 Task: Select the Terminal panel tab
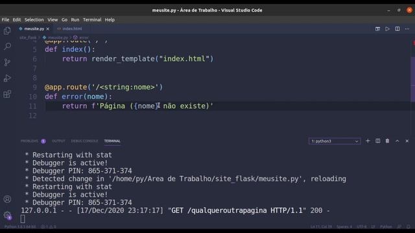point(112,141)
